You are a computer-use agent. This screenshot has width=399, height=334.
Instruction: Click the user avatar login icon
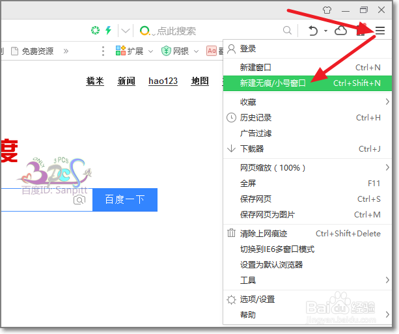click(231, 49)
